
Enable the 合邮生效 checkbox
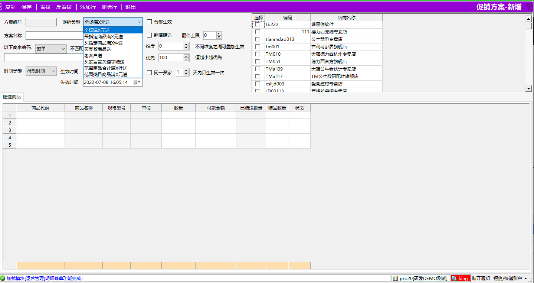(150, 22)
